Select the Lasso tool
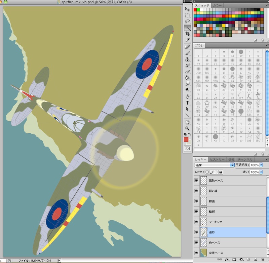 click(187, 21)
